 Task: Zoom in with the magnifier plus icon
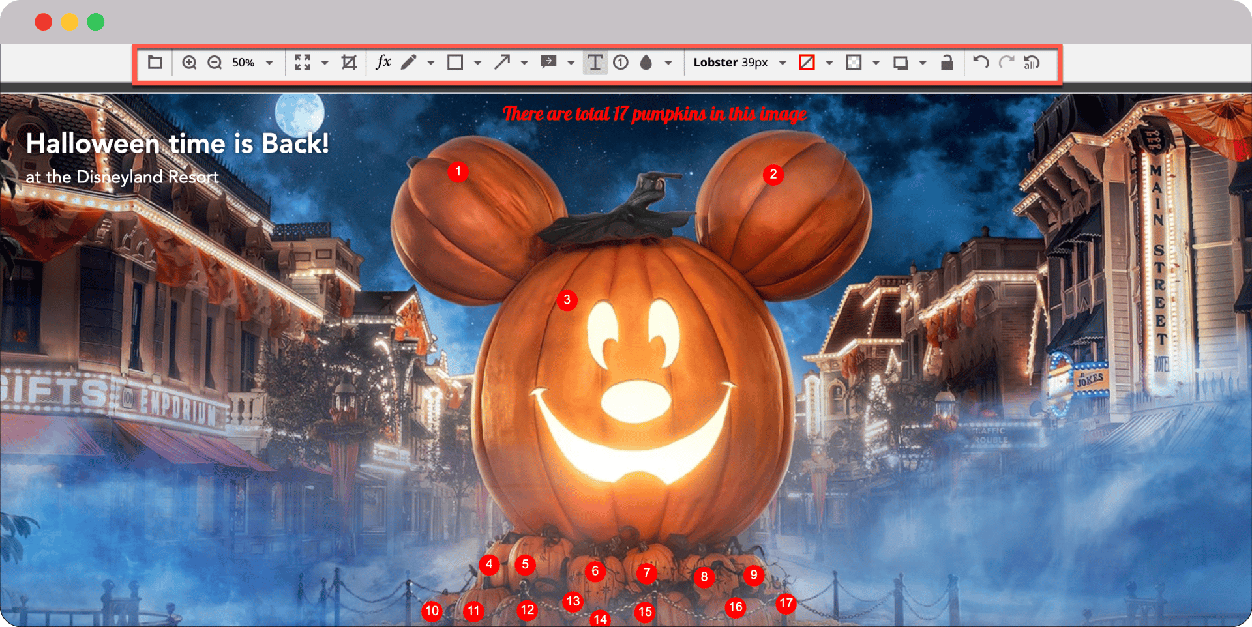coord(189,63)
